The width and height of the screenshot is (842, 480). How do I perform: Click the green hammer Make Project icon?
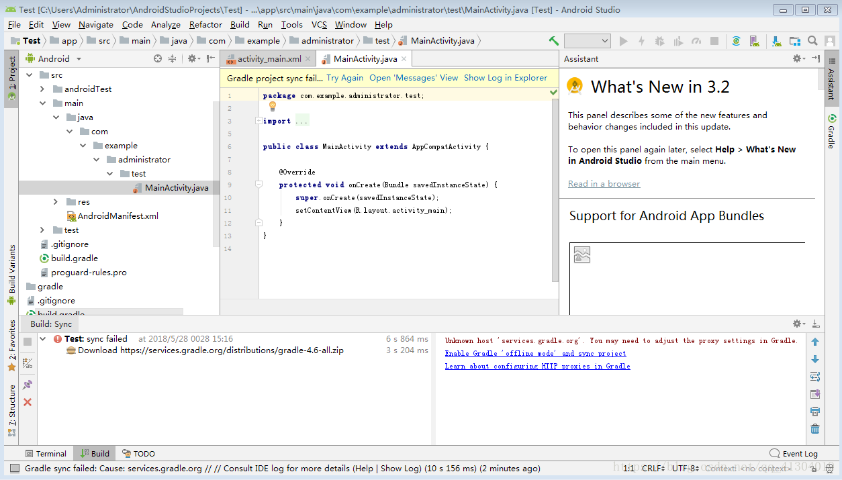point(553,41)
